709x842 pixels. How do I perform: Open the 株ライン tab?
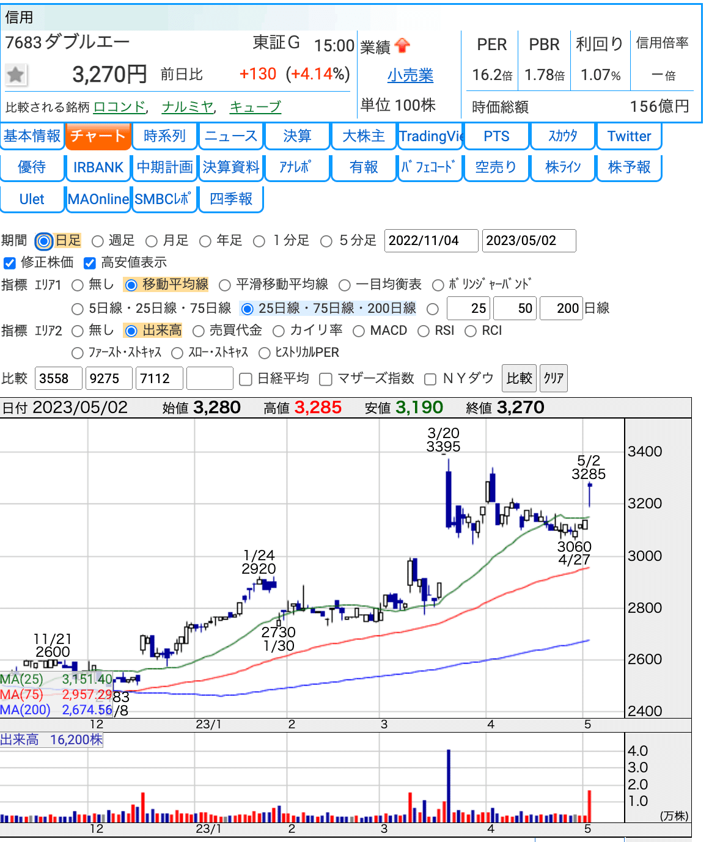click(x=563, y=167)
